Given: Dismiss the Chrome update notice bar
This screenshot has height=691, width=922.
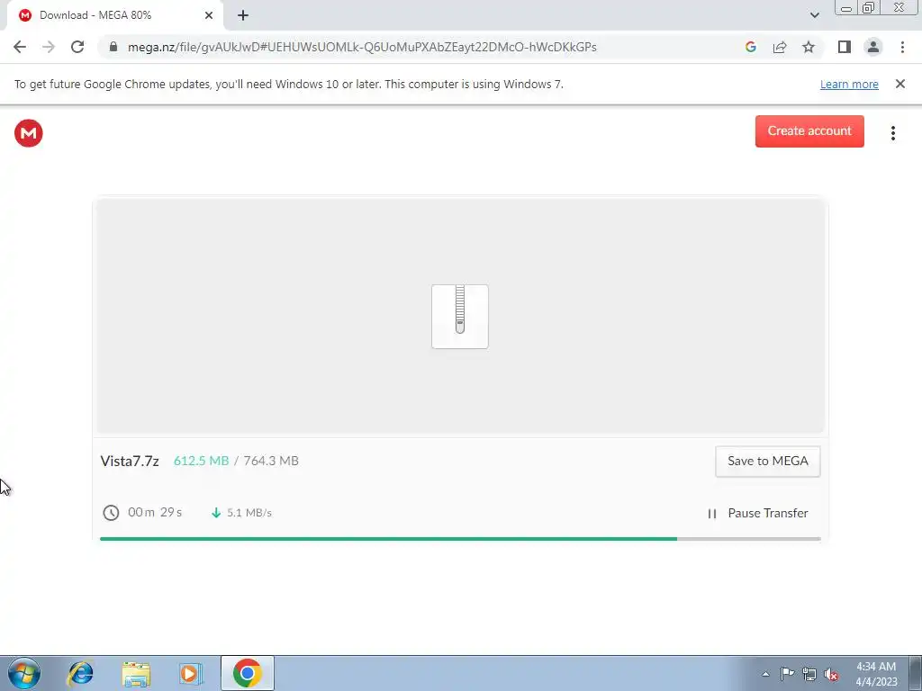Looking at the screenshot, I should 899,84.
